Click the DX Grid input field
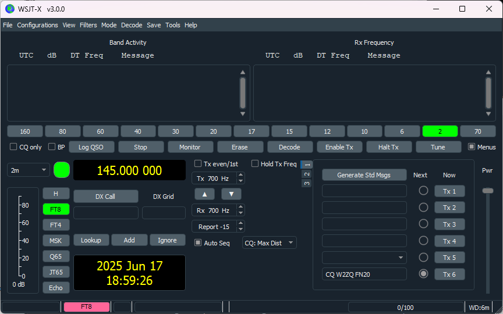Viewport: 503px width, 314px height. (164, 213)
